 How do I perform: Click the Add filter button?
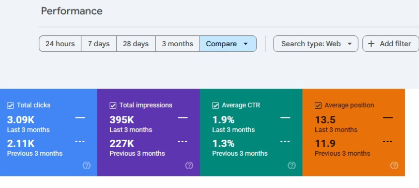tap(390, 44)
